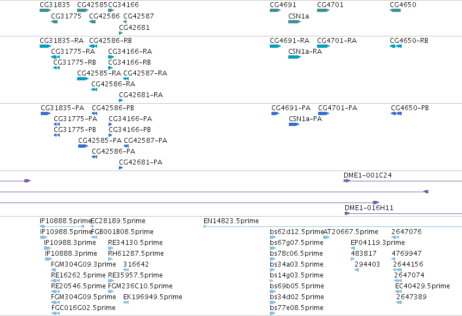Select the CSN1a gene label
This screenshot has width=462, height=316.
click(x=299, y=16)
